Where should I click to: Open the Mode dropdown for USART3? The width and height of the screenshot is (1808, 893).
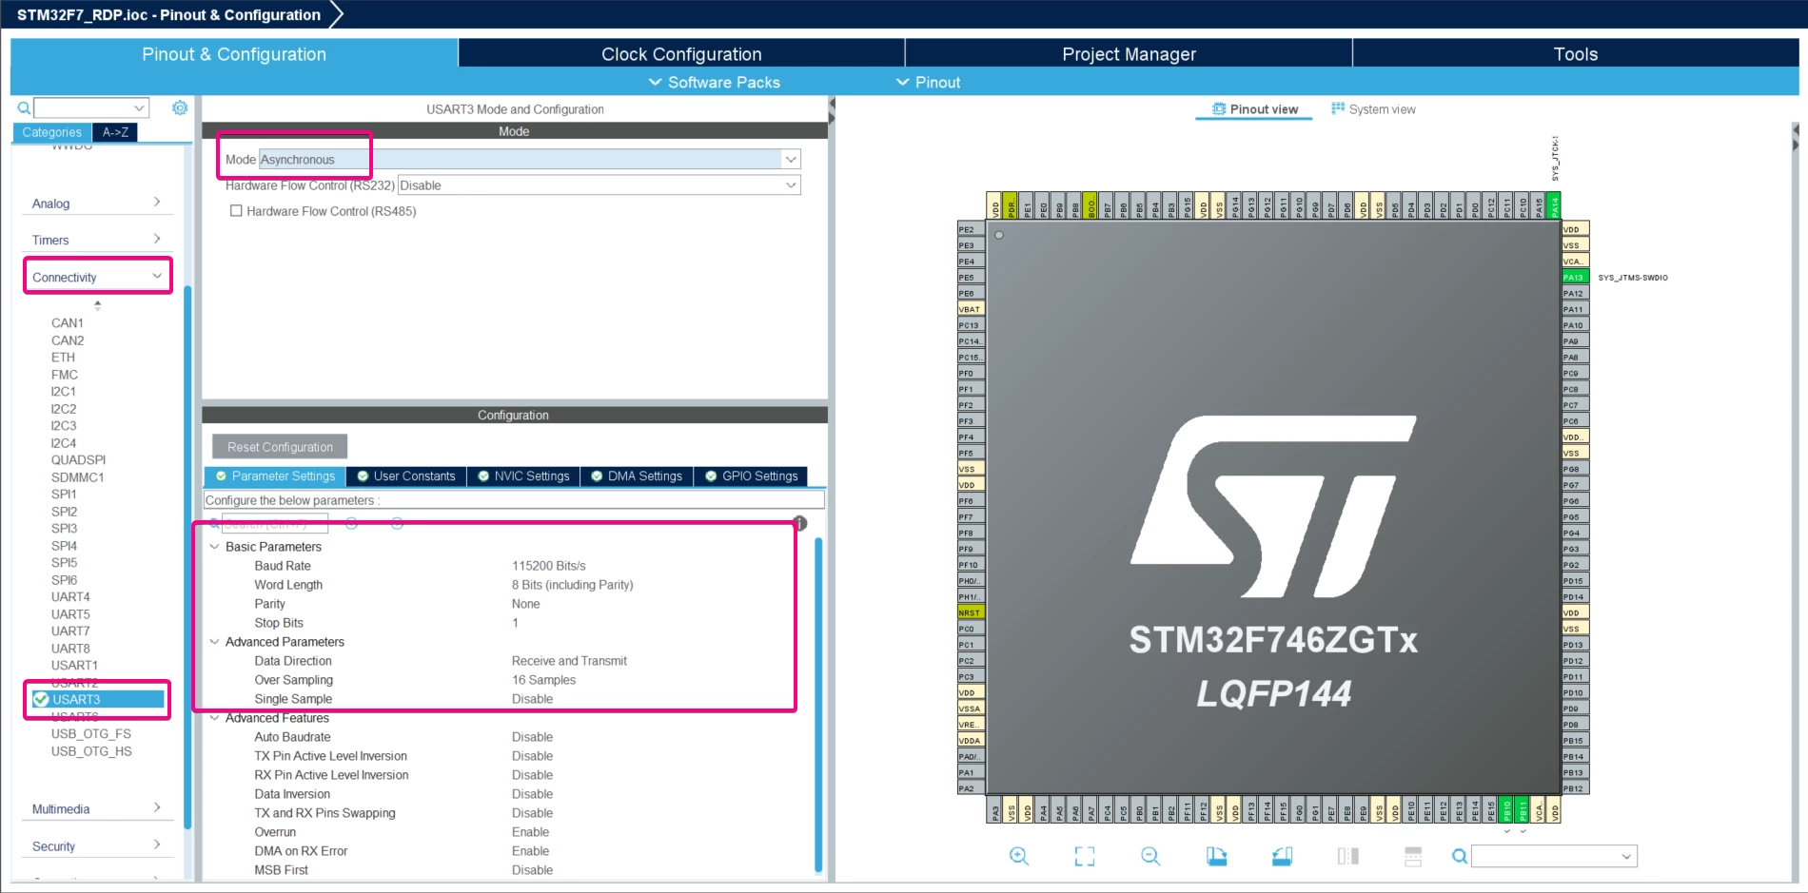tap(791, 159)
